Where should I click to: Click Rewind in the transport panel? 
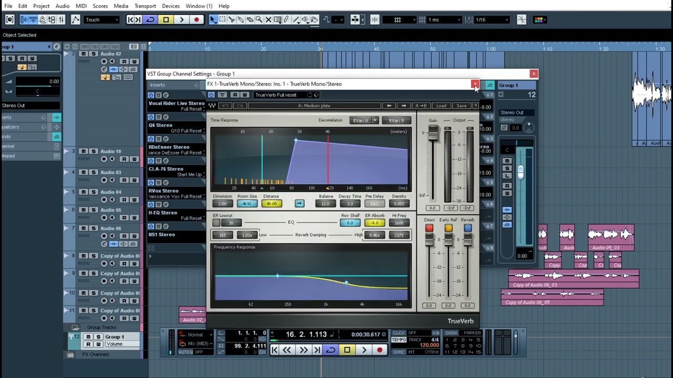(x=287, y=350)
